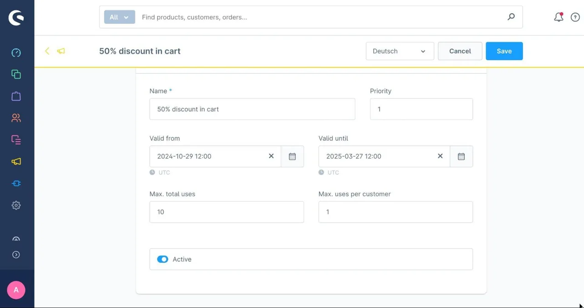Click the Save button
The image size is (584, 308).
[x=504, y=51]
